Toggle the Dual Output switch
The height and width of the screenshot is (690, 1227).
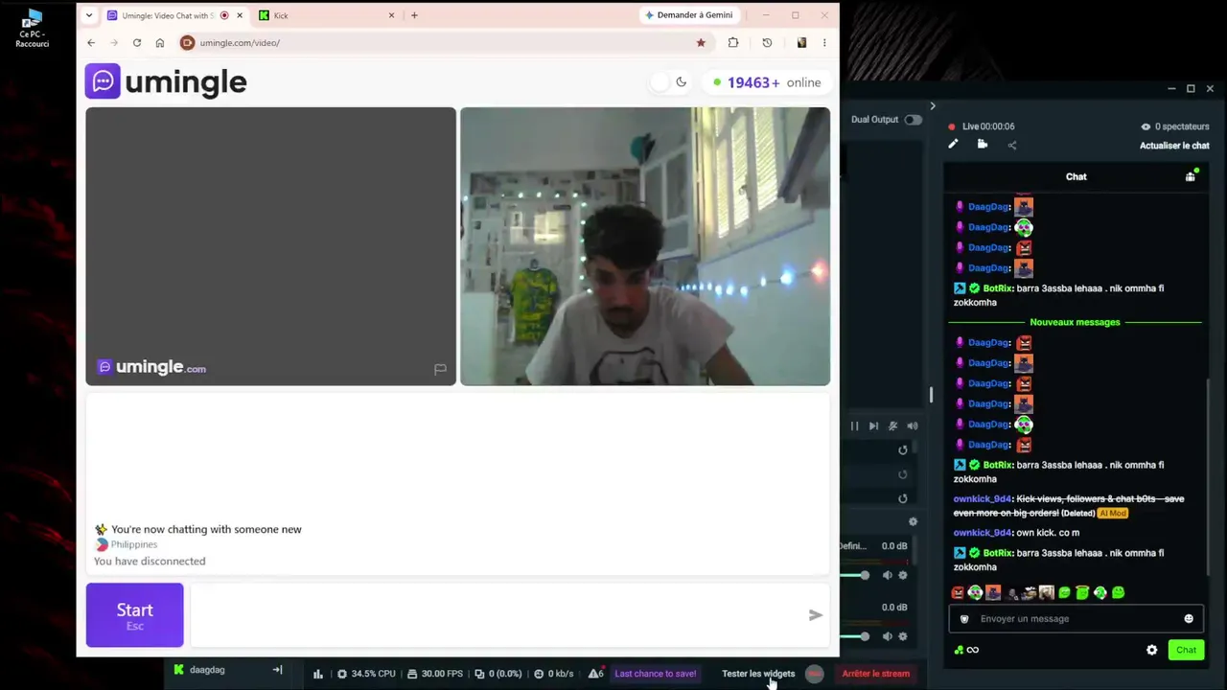tap(913, 120)
